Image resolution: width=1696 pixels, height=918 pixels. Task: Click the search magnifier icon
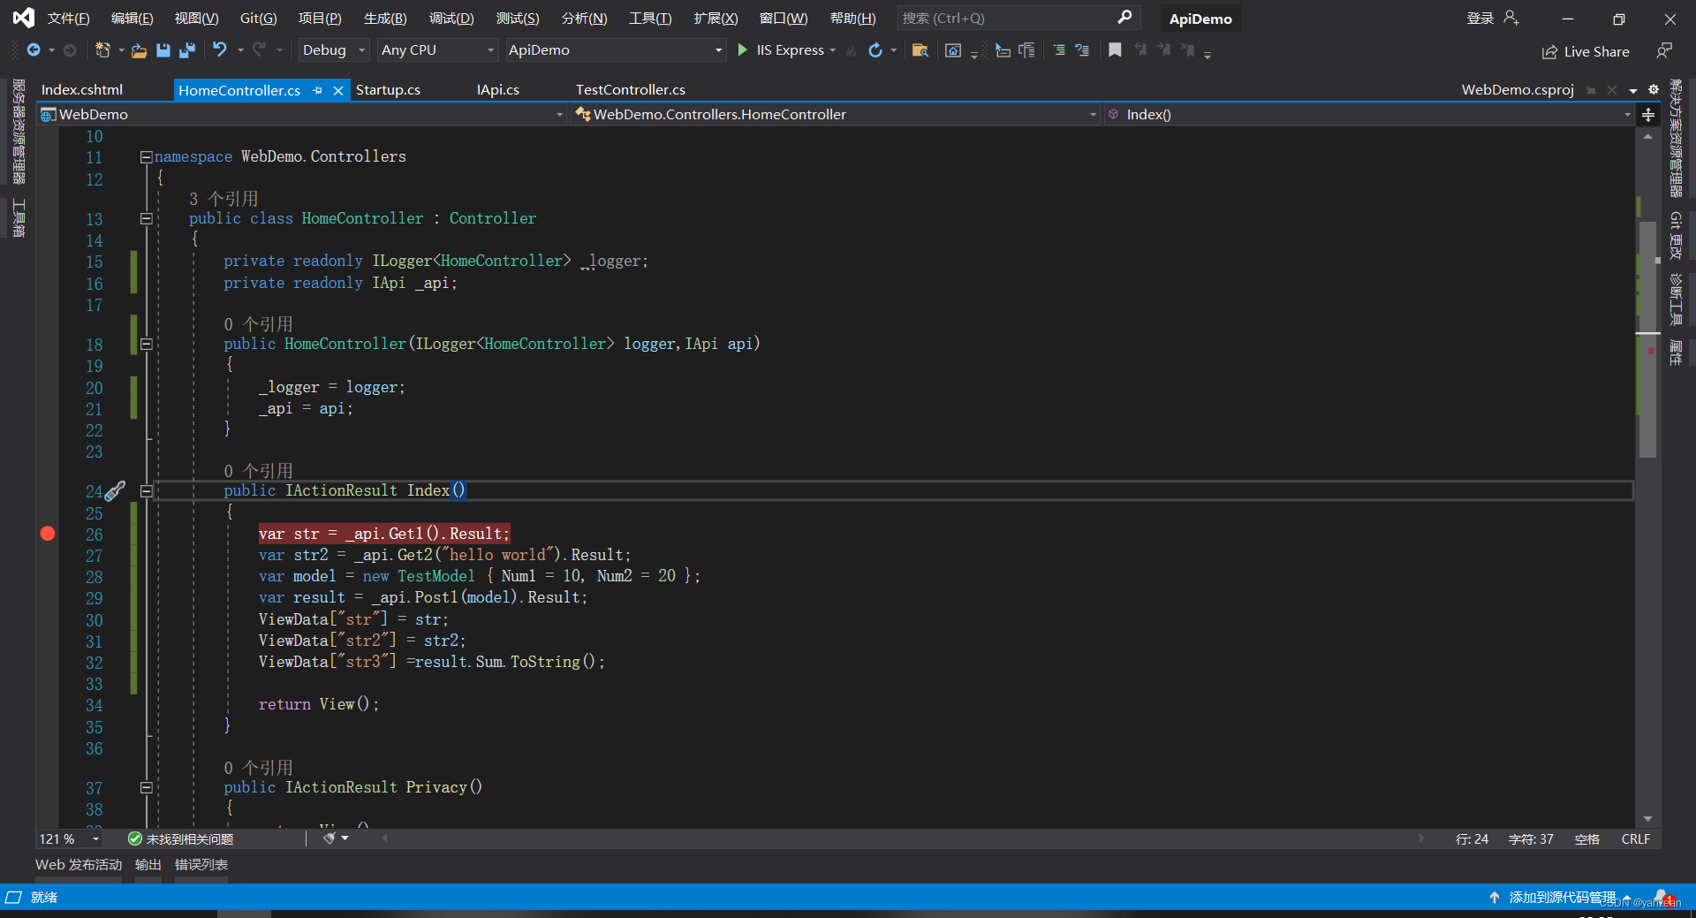tap(1124, 17)
